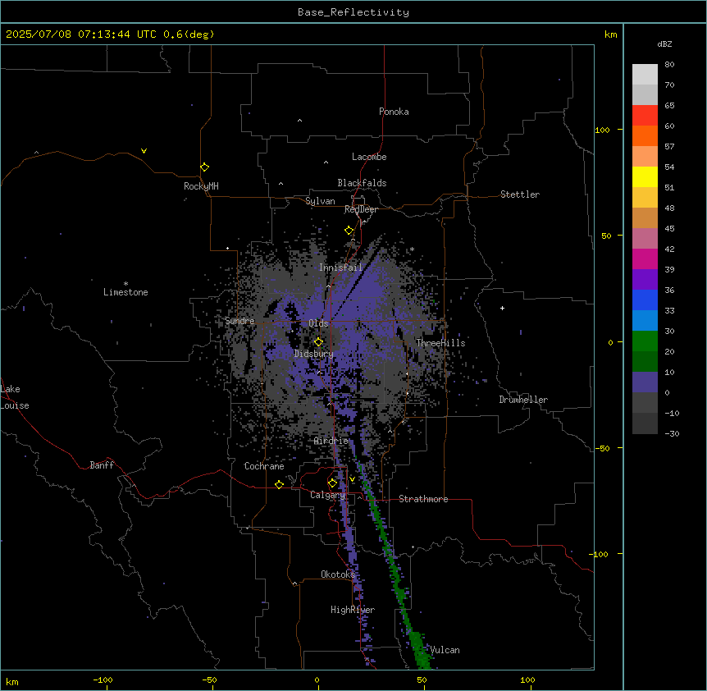Click the yellow diamond marker above RockyMH
Image resolution: width=707 pixels, height=691 pixels.
204,167
